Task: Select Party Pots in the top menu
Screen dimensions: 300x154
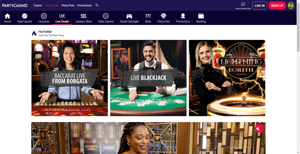Action: click(68, 5)
